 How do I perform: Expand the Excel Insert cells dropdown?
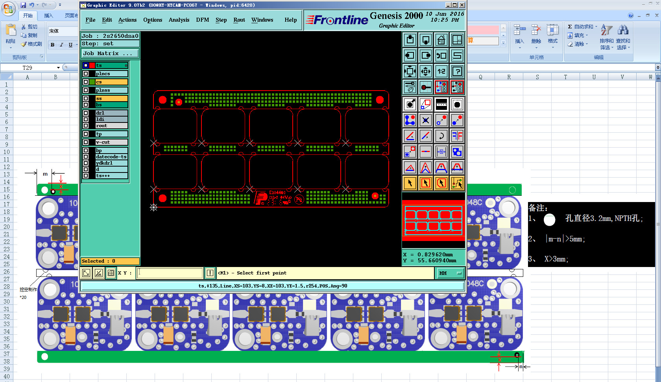click(520, 48)
